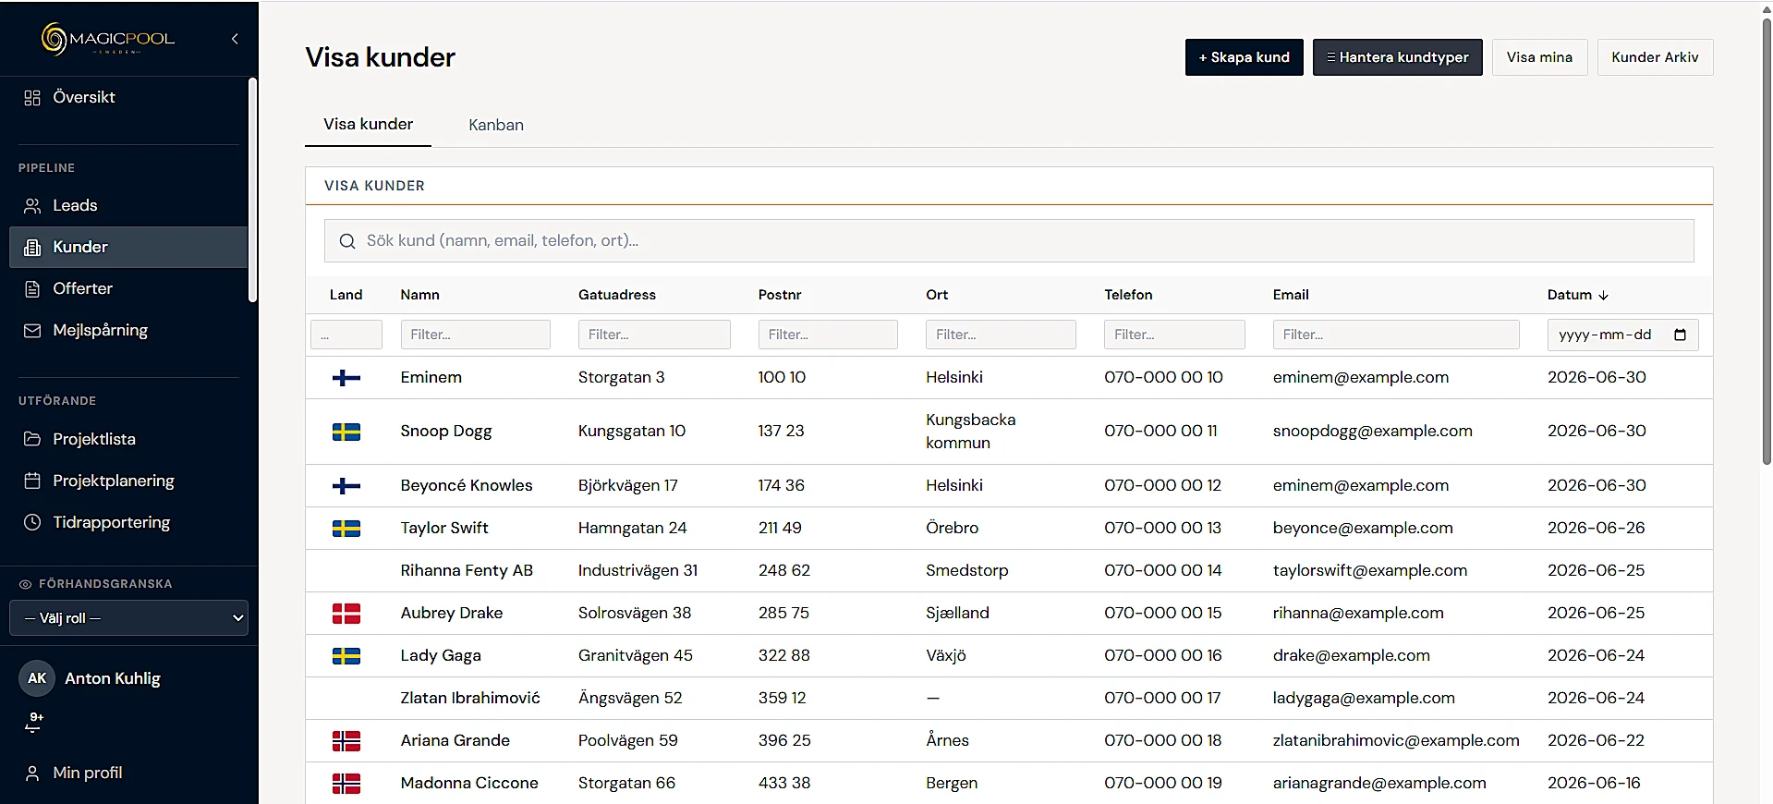Click the Finnish flag in Eminem row

point(346,378)
